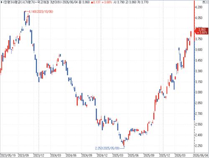This screenshot has height=158, width=209.
Task: Click the 3,750 price axis label
Action: click(x=199, y=39)
